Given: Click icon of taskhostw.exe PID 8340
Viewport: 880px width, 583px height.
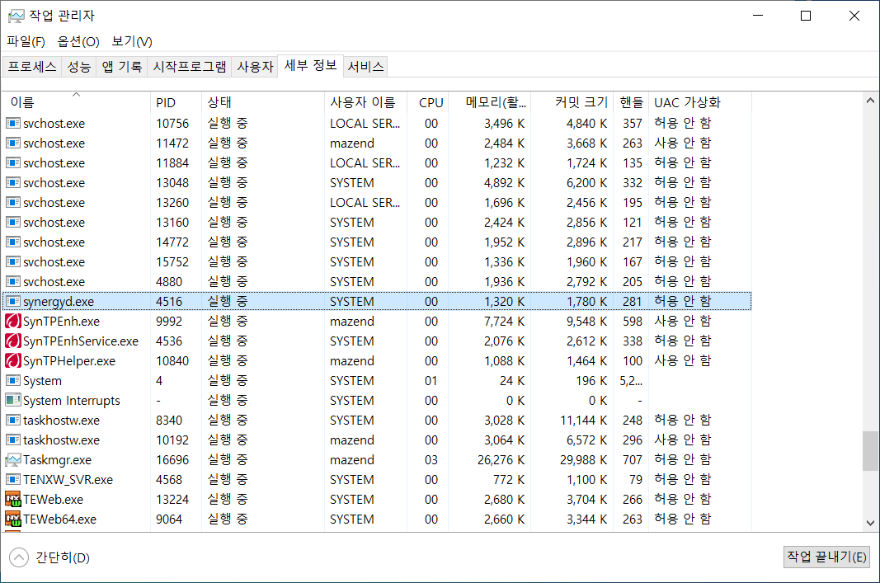Looking at the screenshot, I should pyautogui.click(x=13, y=421).
